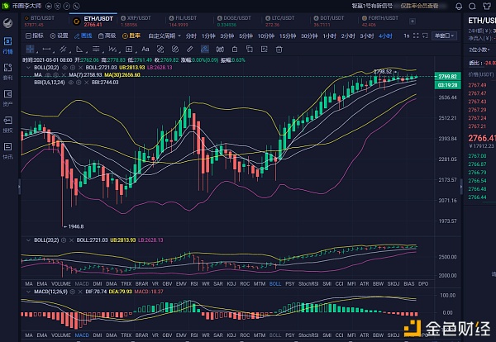Screen dimensions: 496x342
Task: Open 资产 assets icon in left sidebar
Action: 7,99
